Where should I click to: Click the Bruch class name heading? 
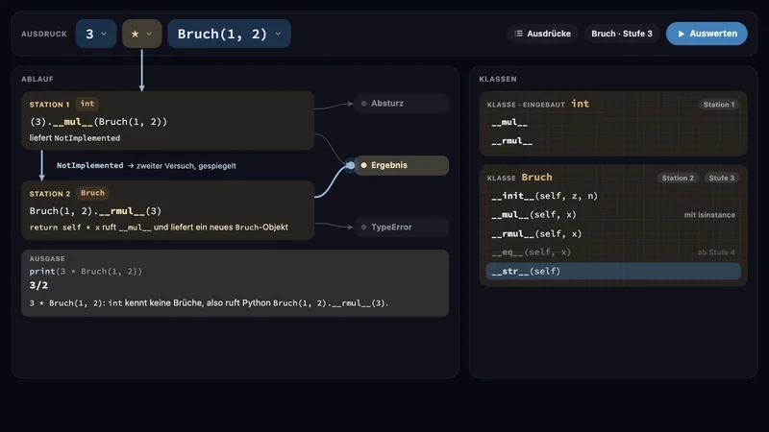pos(536,178)
